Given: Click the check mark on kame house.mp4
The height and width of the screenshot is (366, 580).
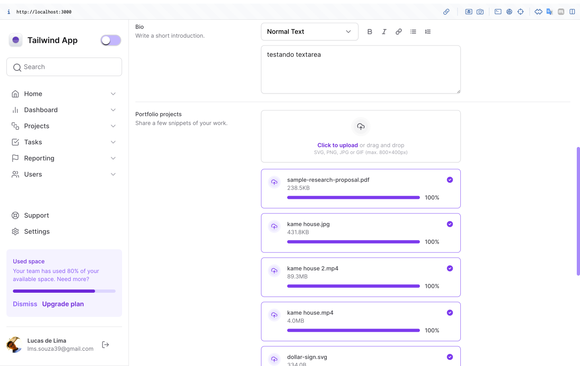Looking at the screenshot, I should coord(450,313).
